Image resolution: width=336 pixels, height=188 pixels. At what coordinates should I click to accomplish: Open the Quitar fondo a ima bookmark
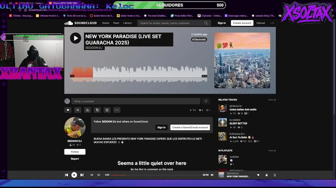129,16
